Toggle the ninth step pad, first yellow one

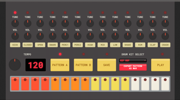[95, 84]
